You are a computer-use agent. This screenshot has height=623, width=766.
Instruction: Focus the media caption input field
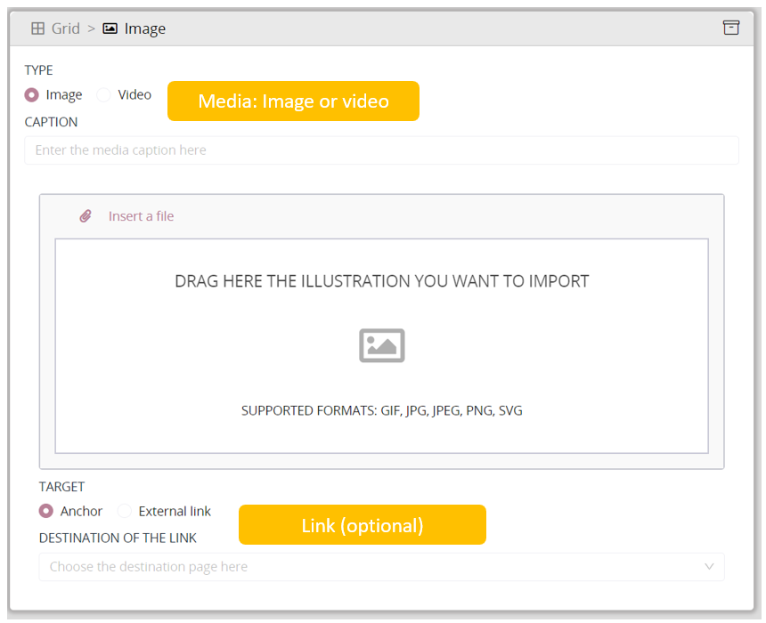pyautogui.click(x=381, y=150)
